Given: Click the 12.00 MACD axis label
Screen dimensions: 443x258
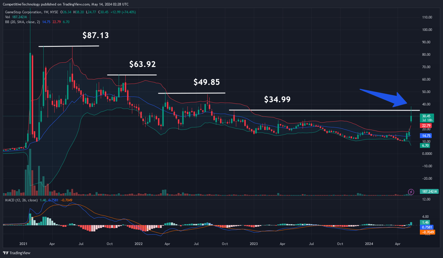Looking at the screenshot, I should tap(426, 199).
